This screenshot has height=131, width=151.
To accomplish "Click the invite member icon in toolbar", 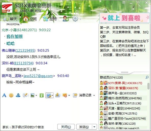I will 66,18.
